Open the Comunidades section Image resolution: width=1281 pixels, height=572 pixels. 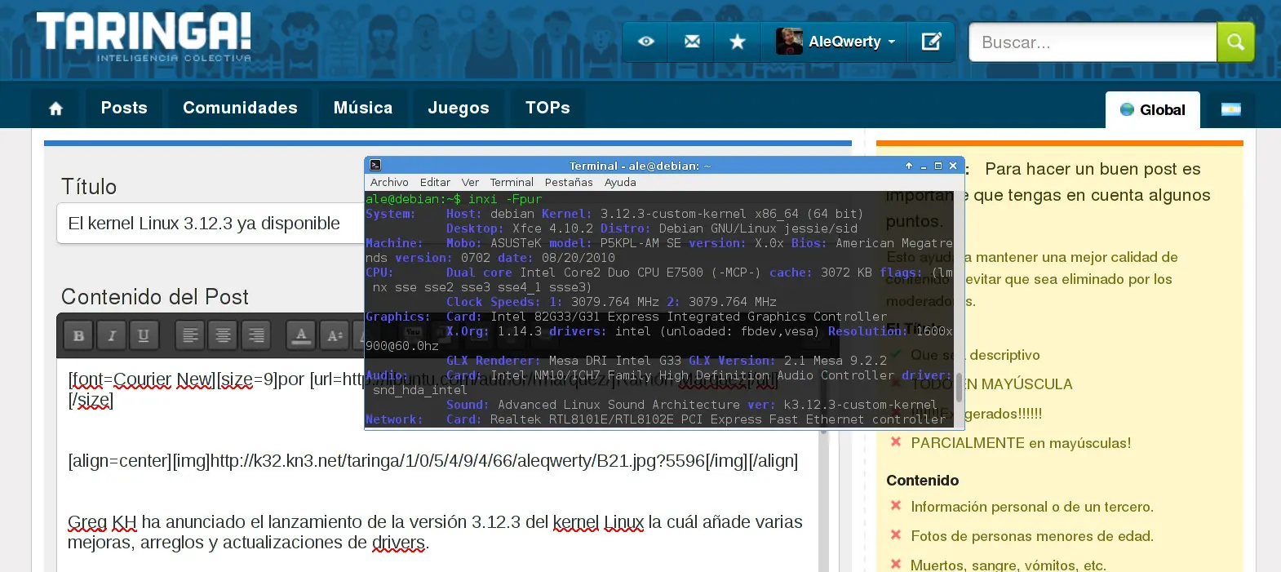[x=240, y=108]
